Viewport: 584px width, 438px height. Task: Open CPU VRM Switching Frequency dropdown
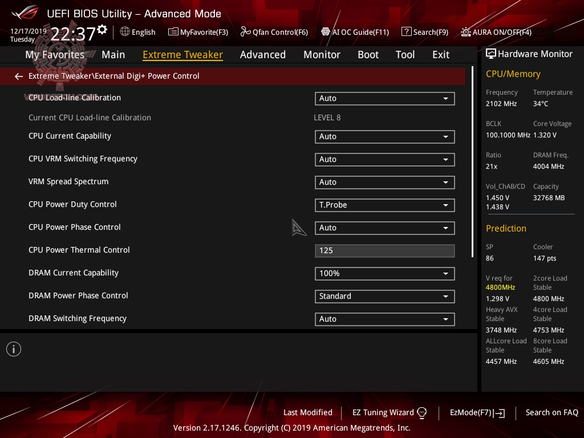tap(385, 160)
